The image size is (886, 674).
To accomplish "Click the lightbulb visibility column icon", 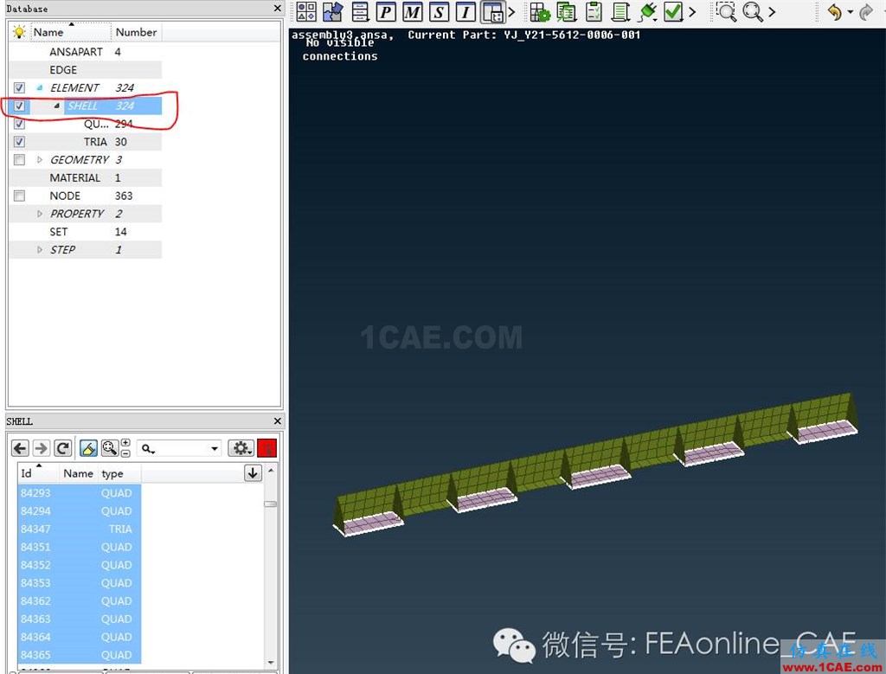I will click(19, 32).
